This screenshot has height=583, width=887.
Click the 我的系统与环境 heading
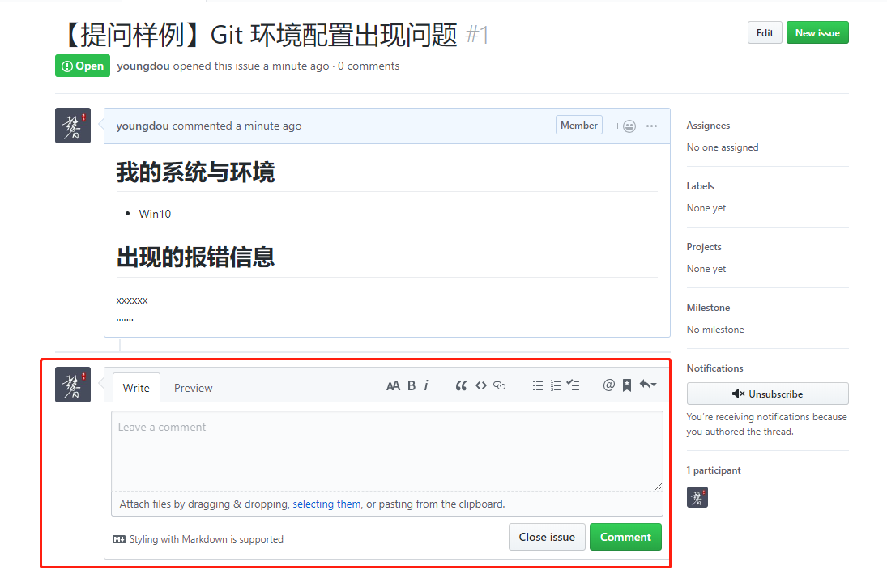(196, 172)
